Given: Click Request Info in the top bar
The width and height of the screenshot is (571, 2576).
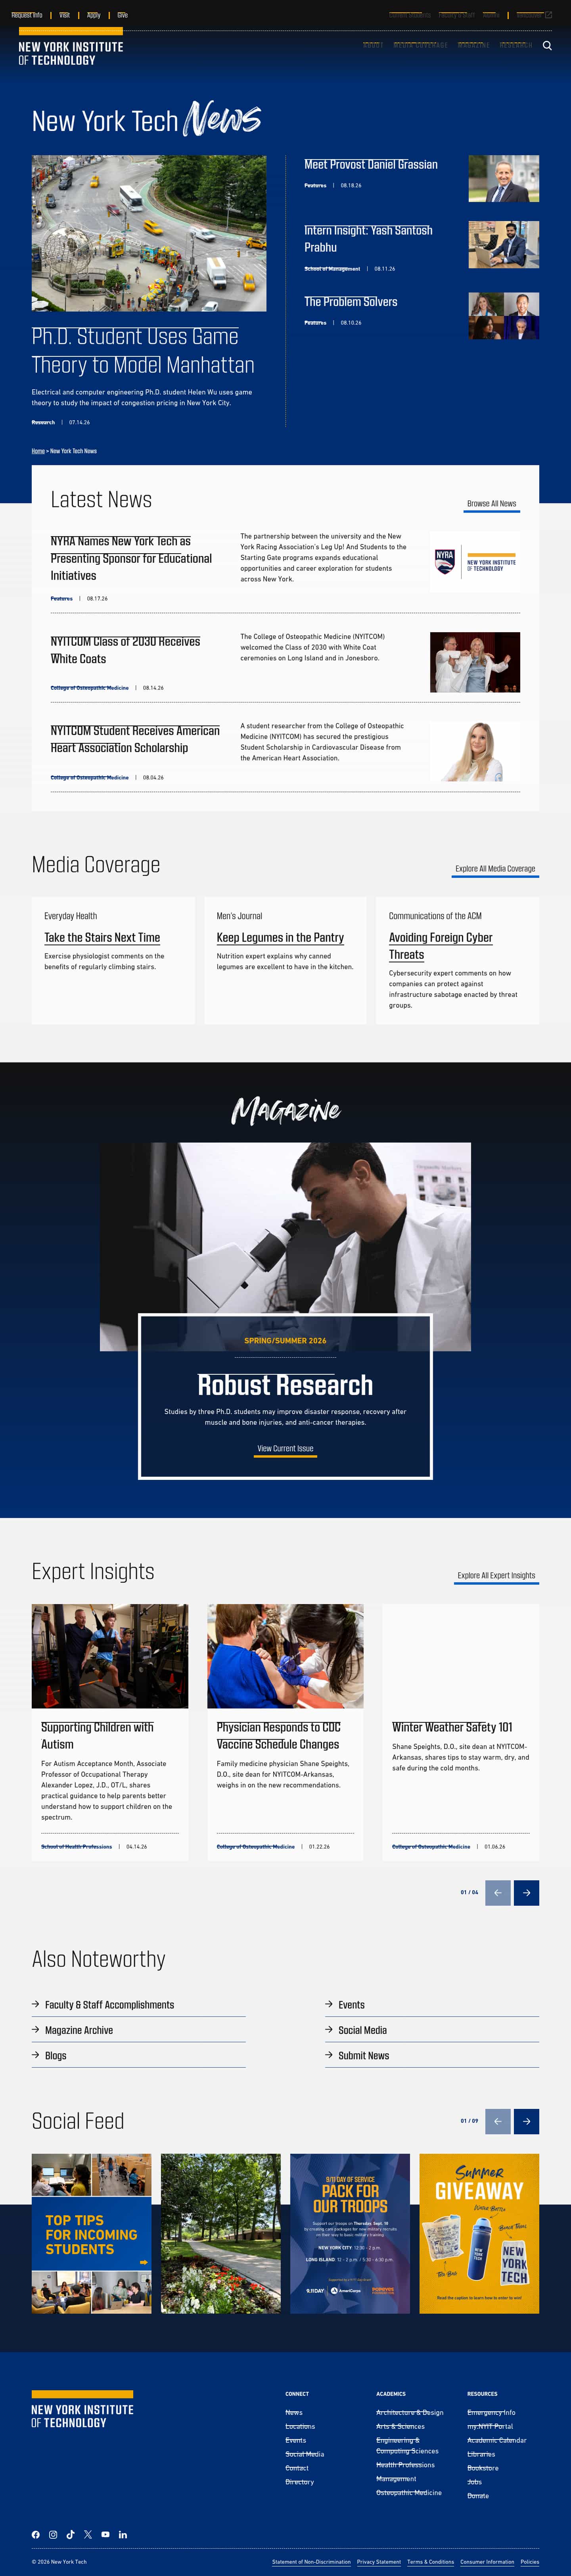Looking at the screenshot, I should [x=27, y=15].
